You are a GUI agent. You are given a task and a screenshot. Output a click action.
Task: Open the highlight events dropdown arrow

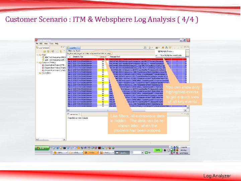click(x=159, y=48)
